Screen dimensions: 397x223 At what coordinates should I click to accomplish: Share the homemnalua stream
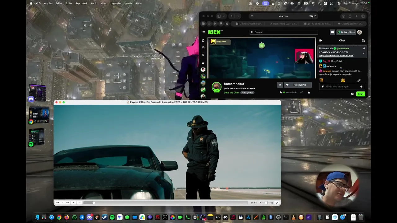pyautogui.click(x=301, y=92)
